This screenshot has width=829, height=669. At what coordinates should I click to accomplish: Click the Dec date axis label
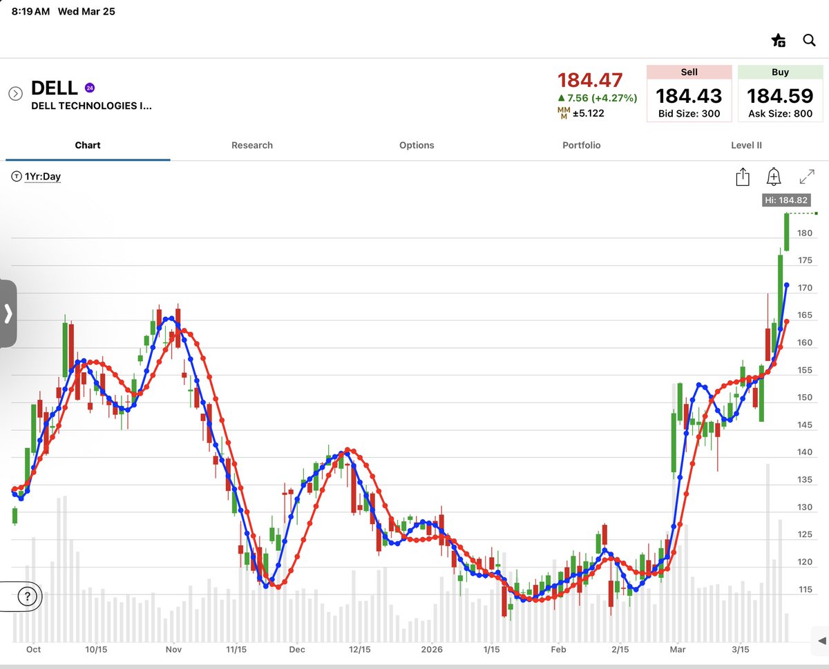pyautogui.click(x=297, y=650)
